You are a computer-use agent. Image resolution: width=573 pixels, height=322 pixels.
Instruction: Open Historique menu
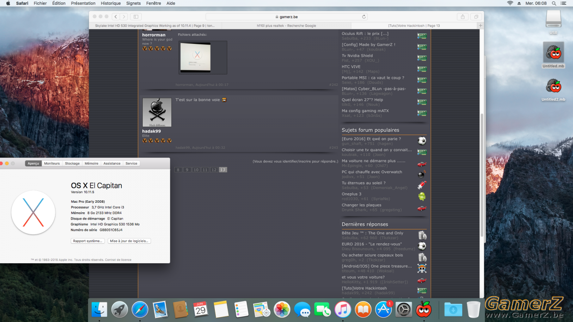(111, 3)
